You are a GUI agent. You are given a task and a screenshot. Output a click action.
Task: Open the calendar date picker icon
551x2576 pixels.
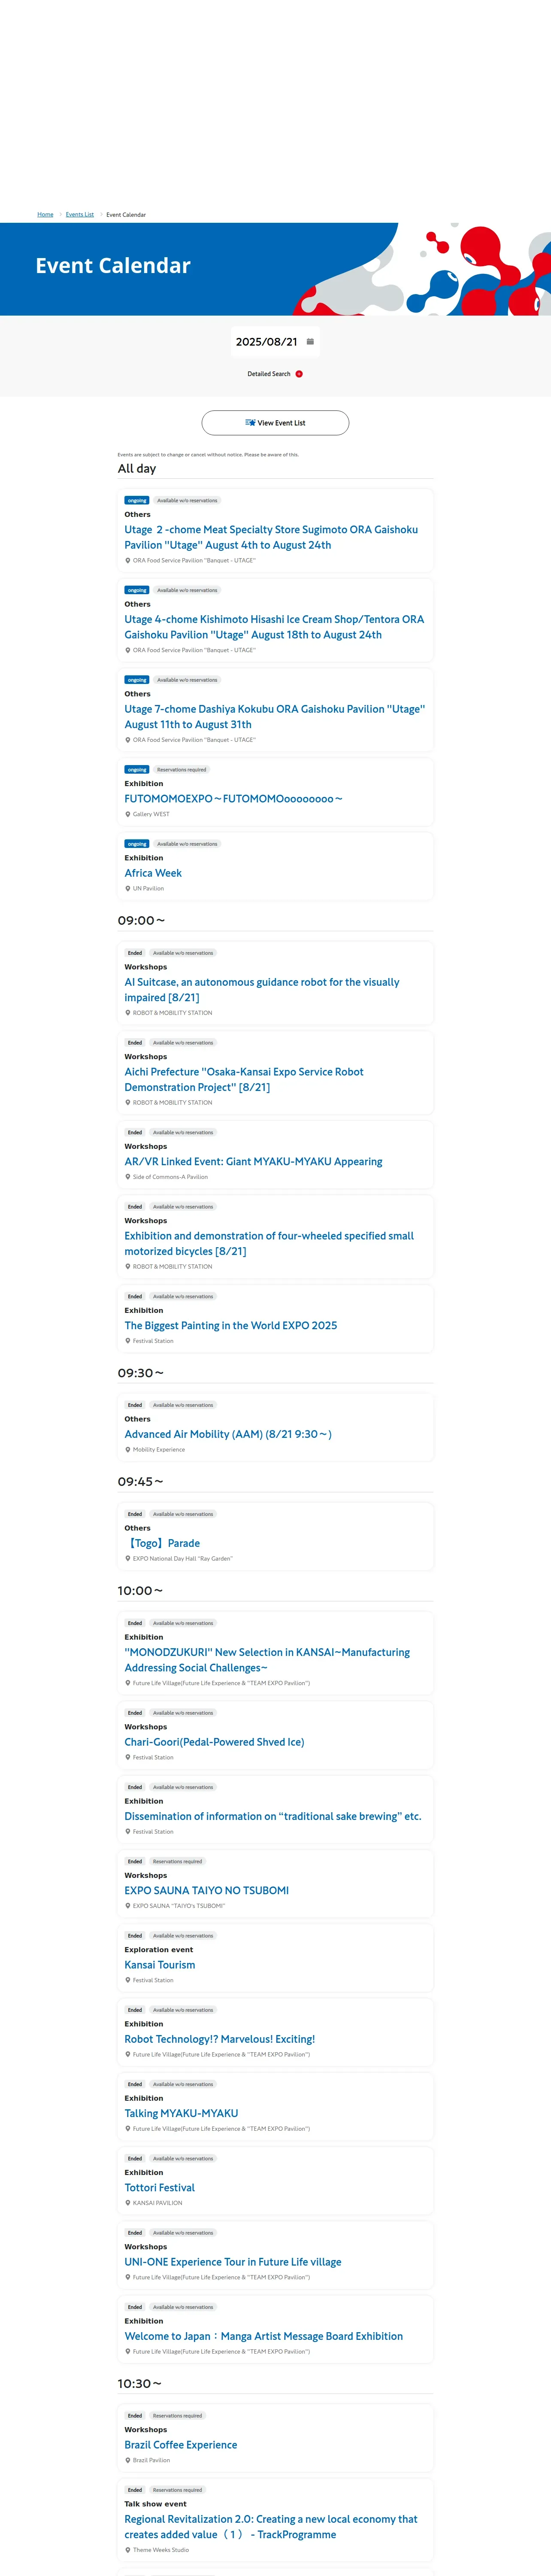310,342
